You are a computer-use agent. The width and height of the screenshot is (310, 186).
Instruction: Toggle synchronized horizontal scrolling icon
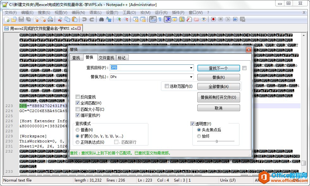tap(143, 19)
